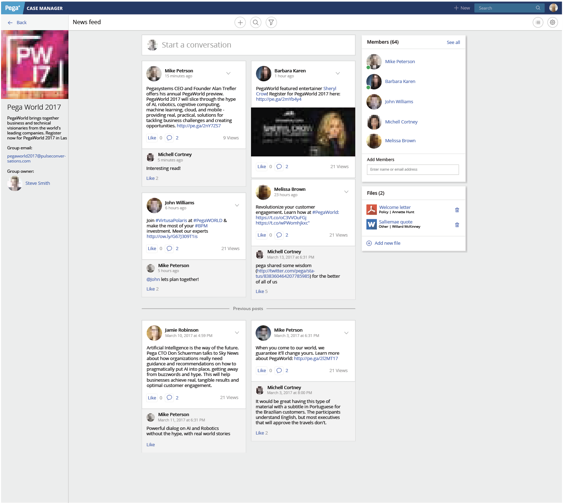The width and height of the screenshot is (563, 503).
Task: Click the magnifier icon in header search box
Action: (538, 8)
